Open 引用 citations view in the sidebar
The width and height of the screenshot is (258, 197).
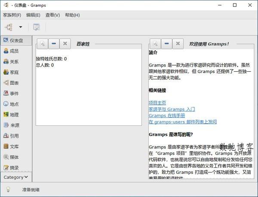(16, 136)
